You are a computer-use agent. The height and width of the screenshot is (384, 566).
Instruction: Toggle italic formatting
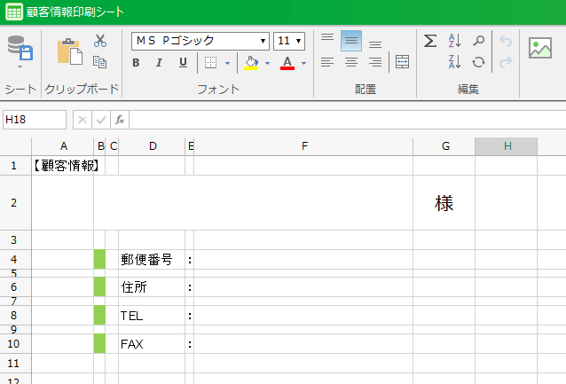(159, 62)
